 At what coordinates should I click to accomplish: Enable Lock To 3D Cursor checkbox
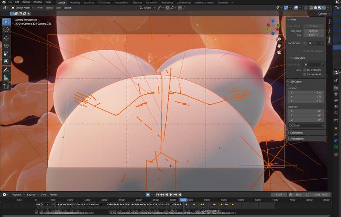click(x=305, y=70)
